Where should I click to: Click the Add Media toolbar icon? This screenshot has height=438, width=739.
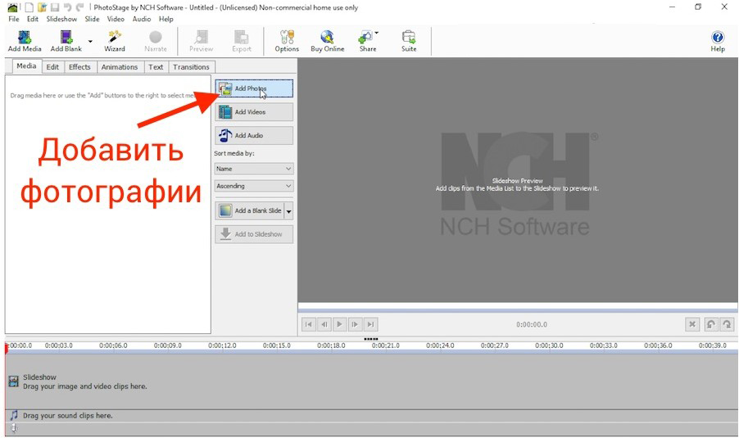click(x=25, y=40)
